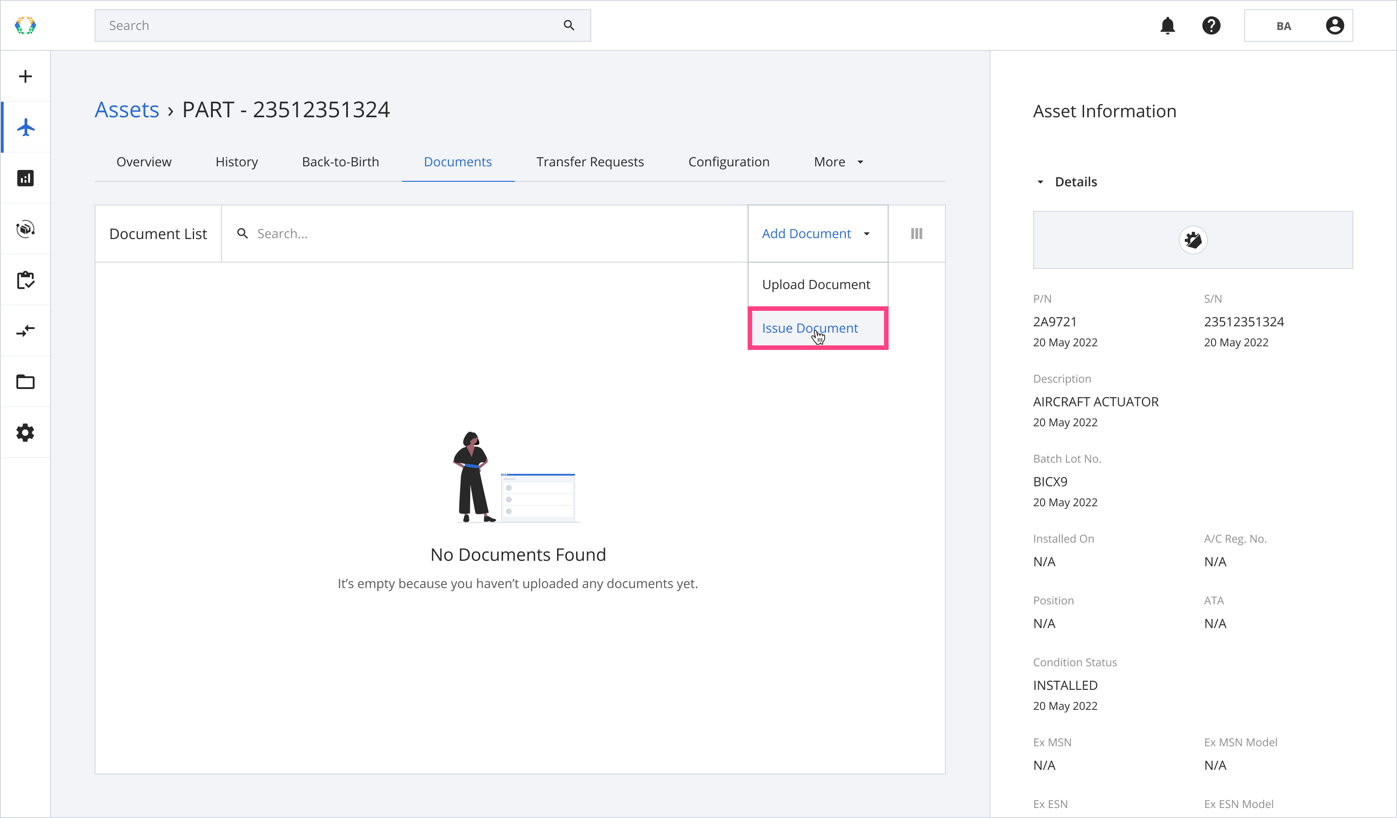The width and height of the screenshot is (1397, 818).
Task: Expand the More tab dropdown
Action: [839, 162]
